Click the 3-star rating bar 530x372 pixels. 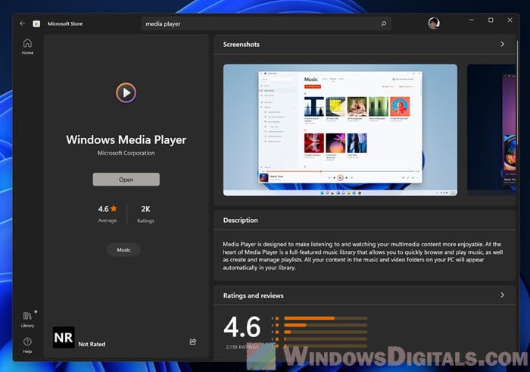tap(326, 332)
